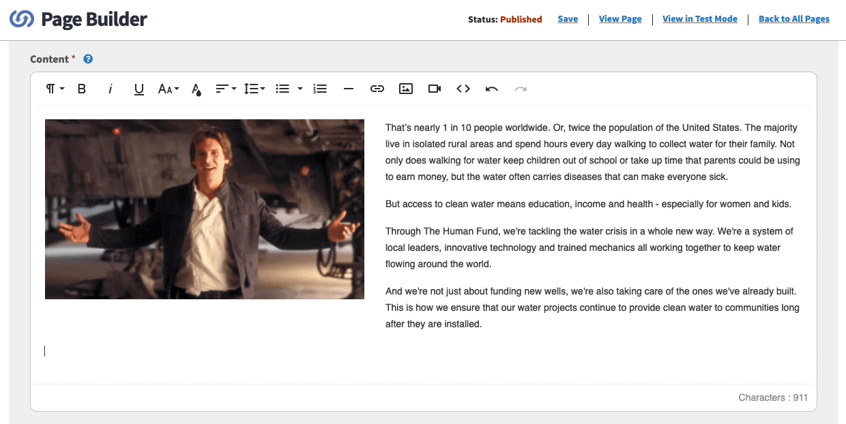Click the Save link
This screenshot has width=846, height=424.
coord(568,19)
